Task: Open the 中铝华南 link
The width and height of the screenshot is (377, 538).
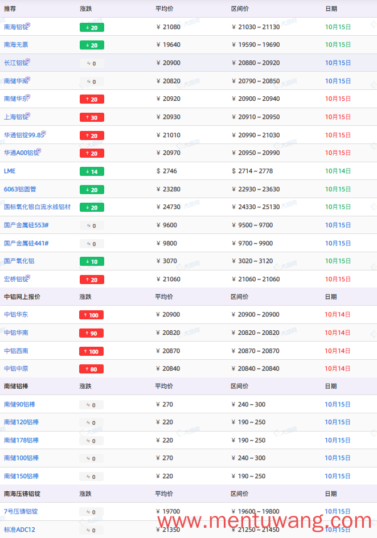Action: point(16,332)
